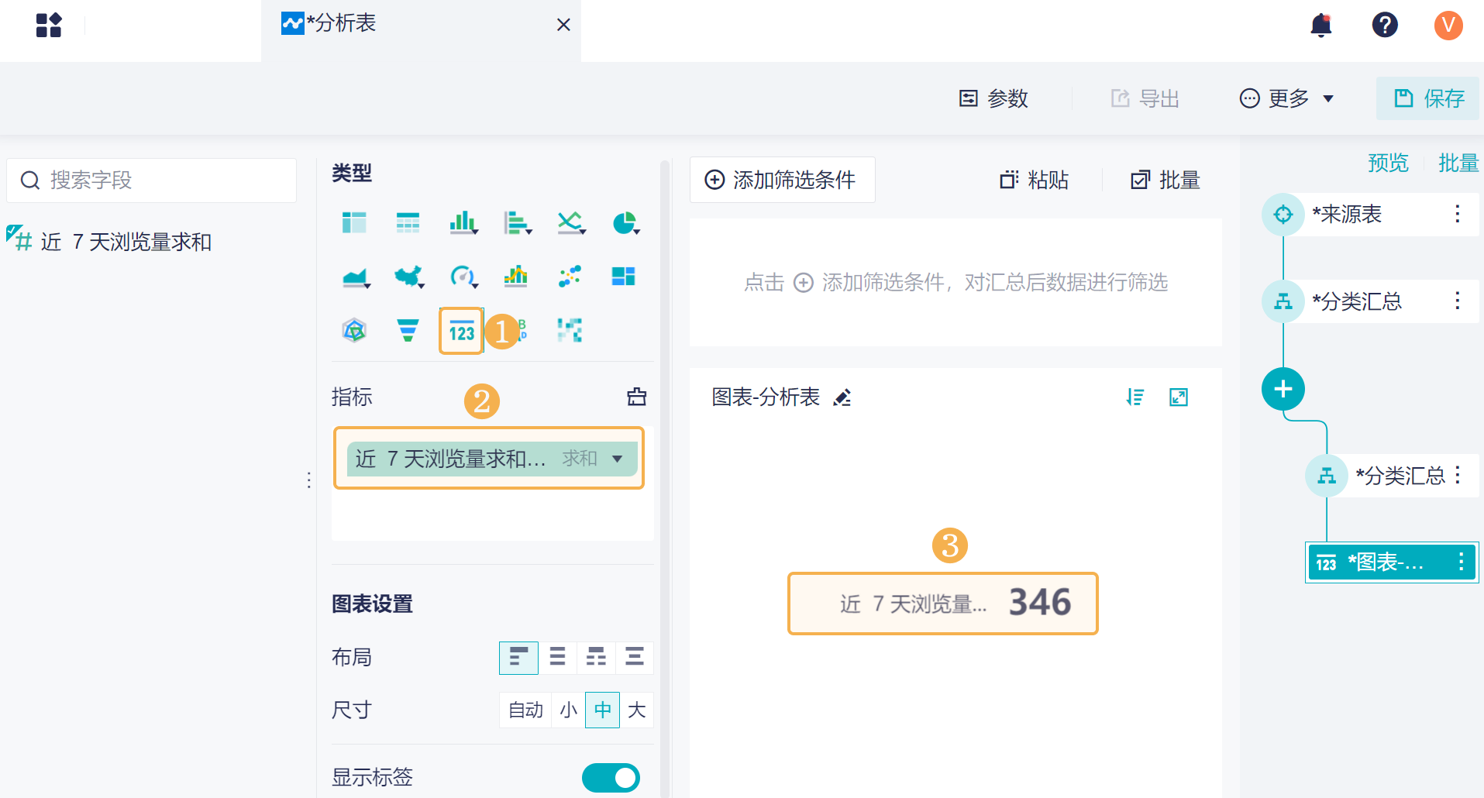Pick the treemap chart type
This screenshot has height=798, width=1484.
click(623, 277)
